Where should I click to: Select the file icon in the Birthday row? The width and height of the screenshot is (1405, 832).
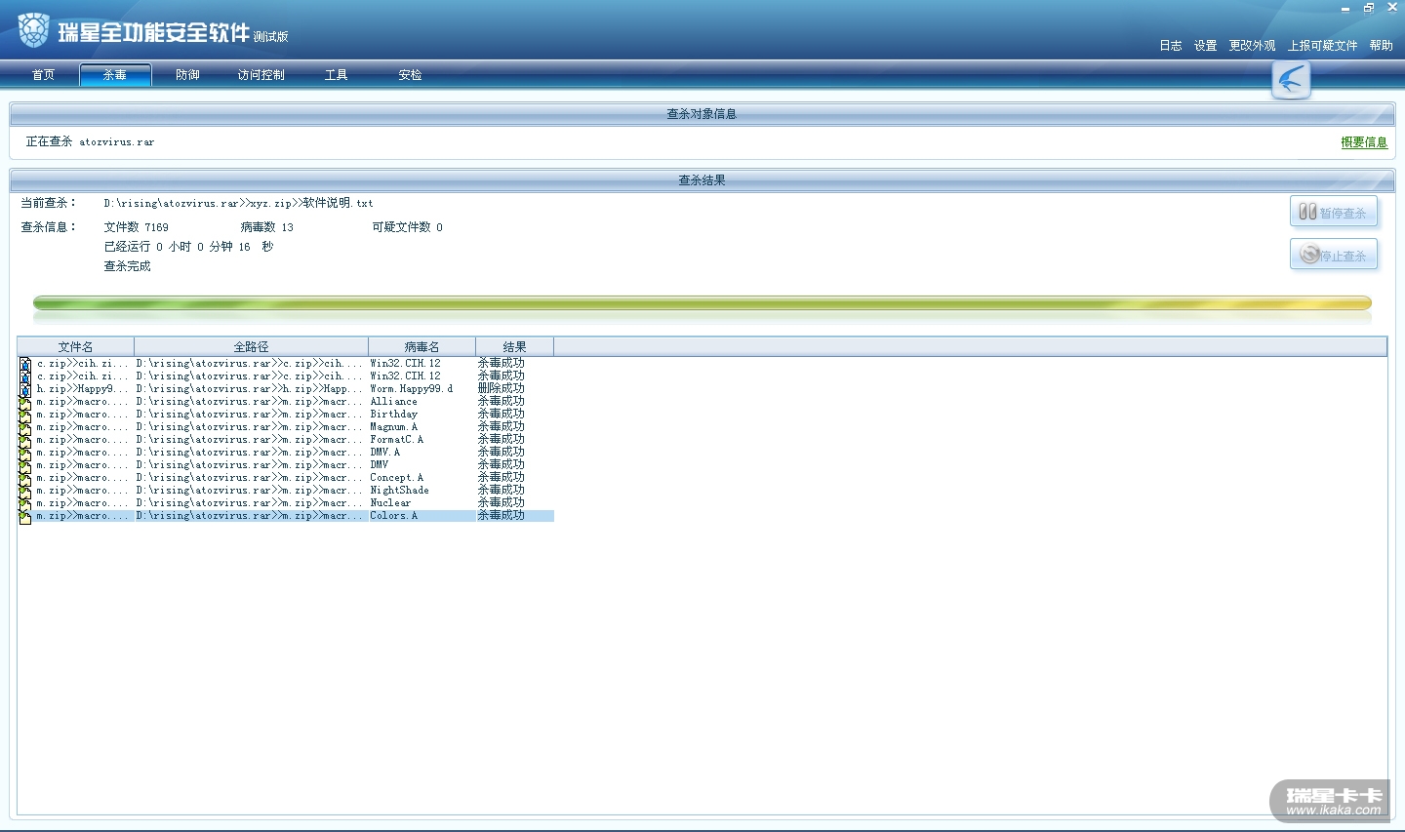point(24,415)
